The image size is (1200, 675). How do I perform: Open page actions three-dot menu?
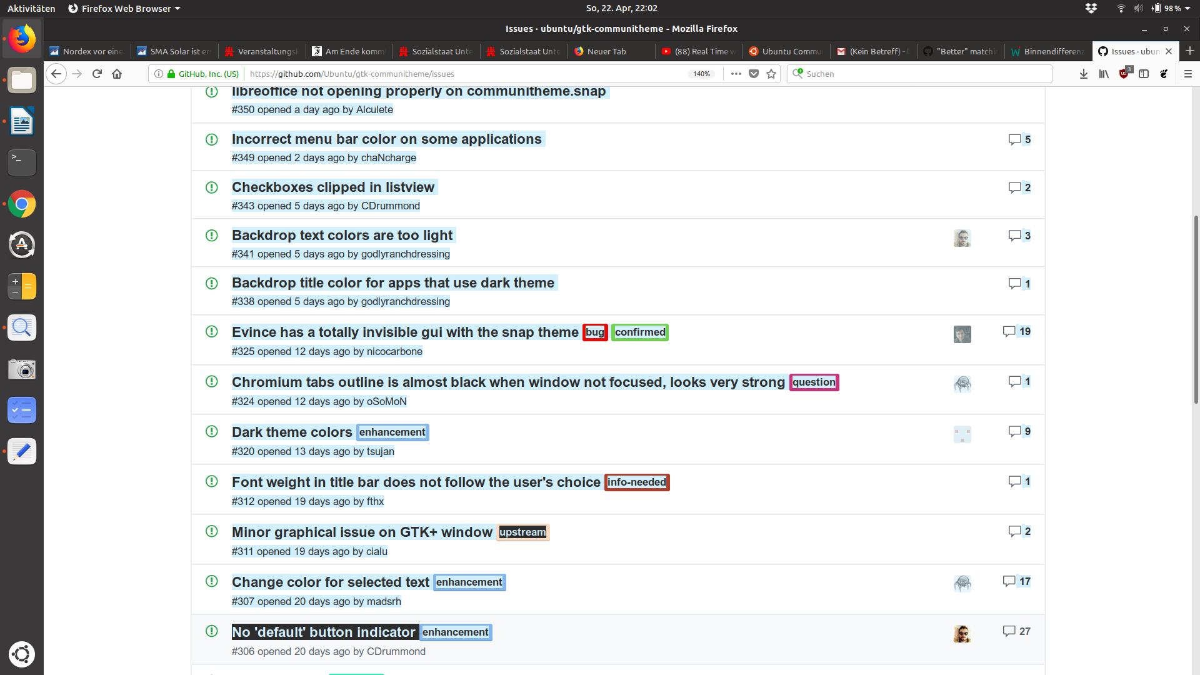tap(736, 74)
